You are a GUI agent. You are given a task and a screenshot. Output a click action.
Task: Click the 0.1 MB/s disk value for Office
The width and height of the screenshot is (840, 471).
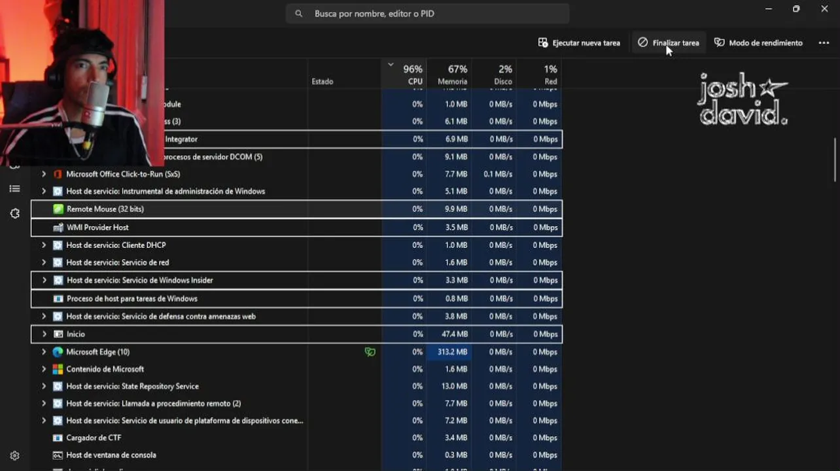tap(494, 174)
